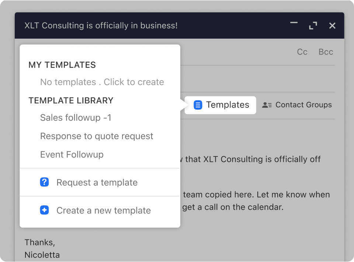The width and height of the screenshot is (354, 262).
Task: Click the MY TEMPLATES section header
Action: click(62, 65)
